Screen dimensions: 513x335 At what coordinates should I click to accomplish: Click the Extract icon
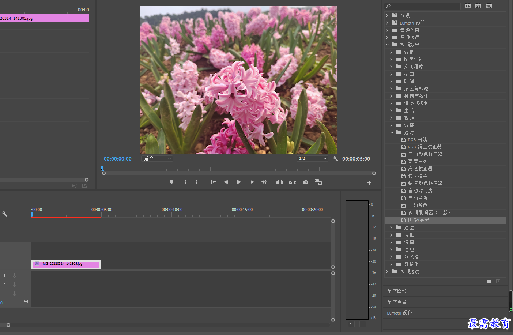[293, 182]
